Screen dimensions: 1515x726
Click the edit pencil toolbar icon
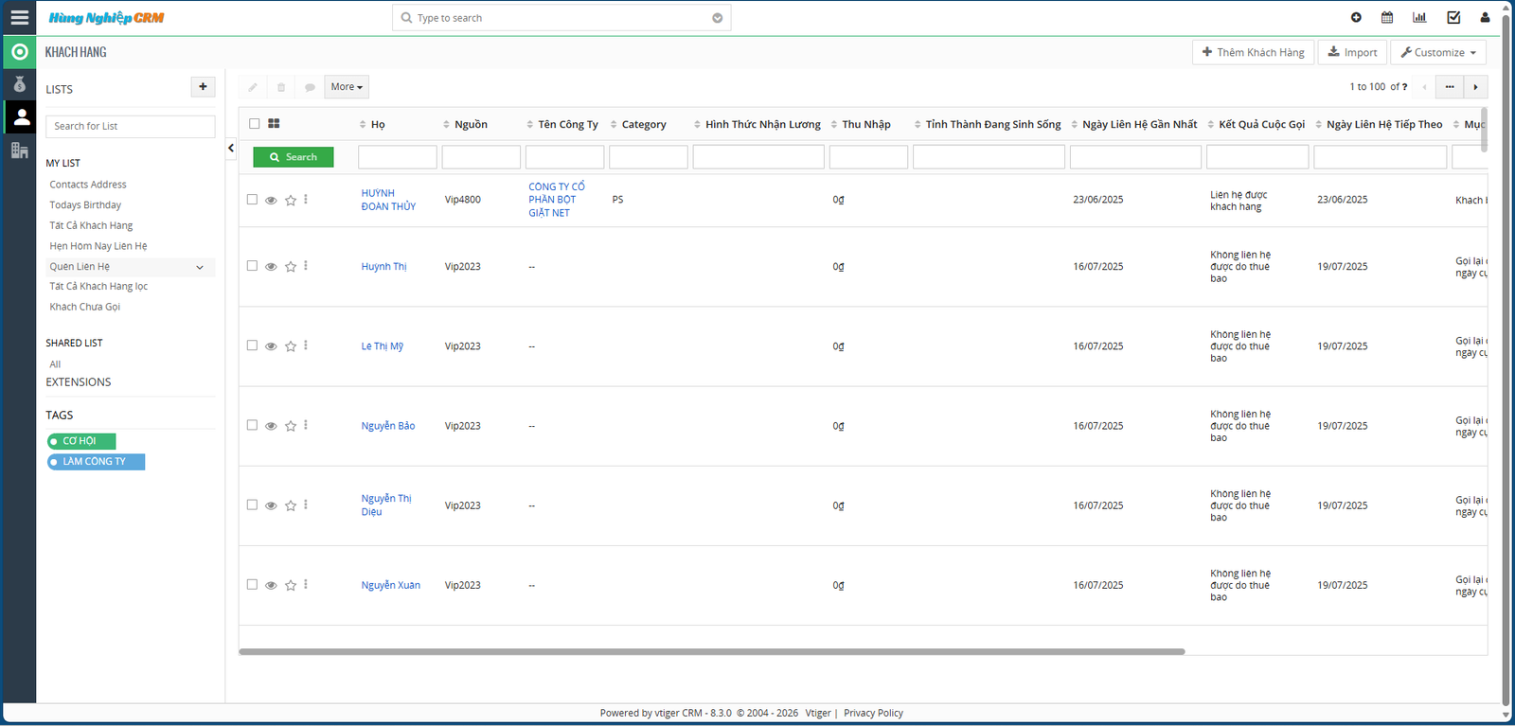253,87
